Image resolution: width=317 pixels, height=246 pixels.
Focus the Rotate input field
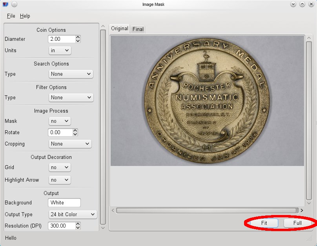tap(60, 132)
